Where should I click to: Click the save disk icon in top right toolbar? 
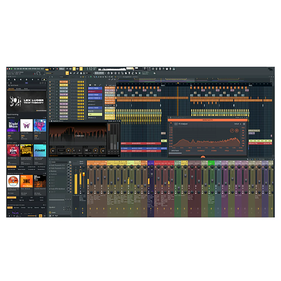pos(167,69)
